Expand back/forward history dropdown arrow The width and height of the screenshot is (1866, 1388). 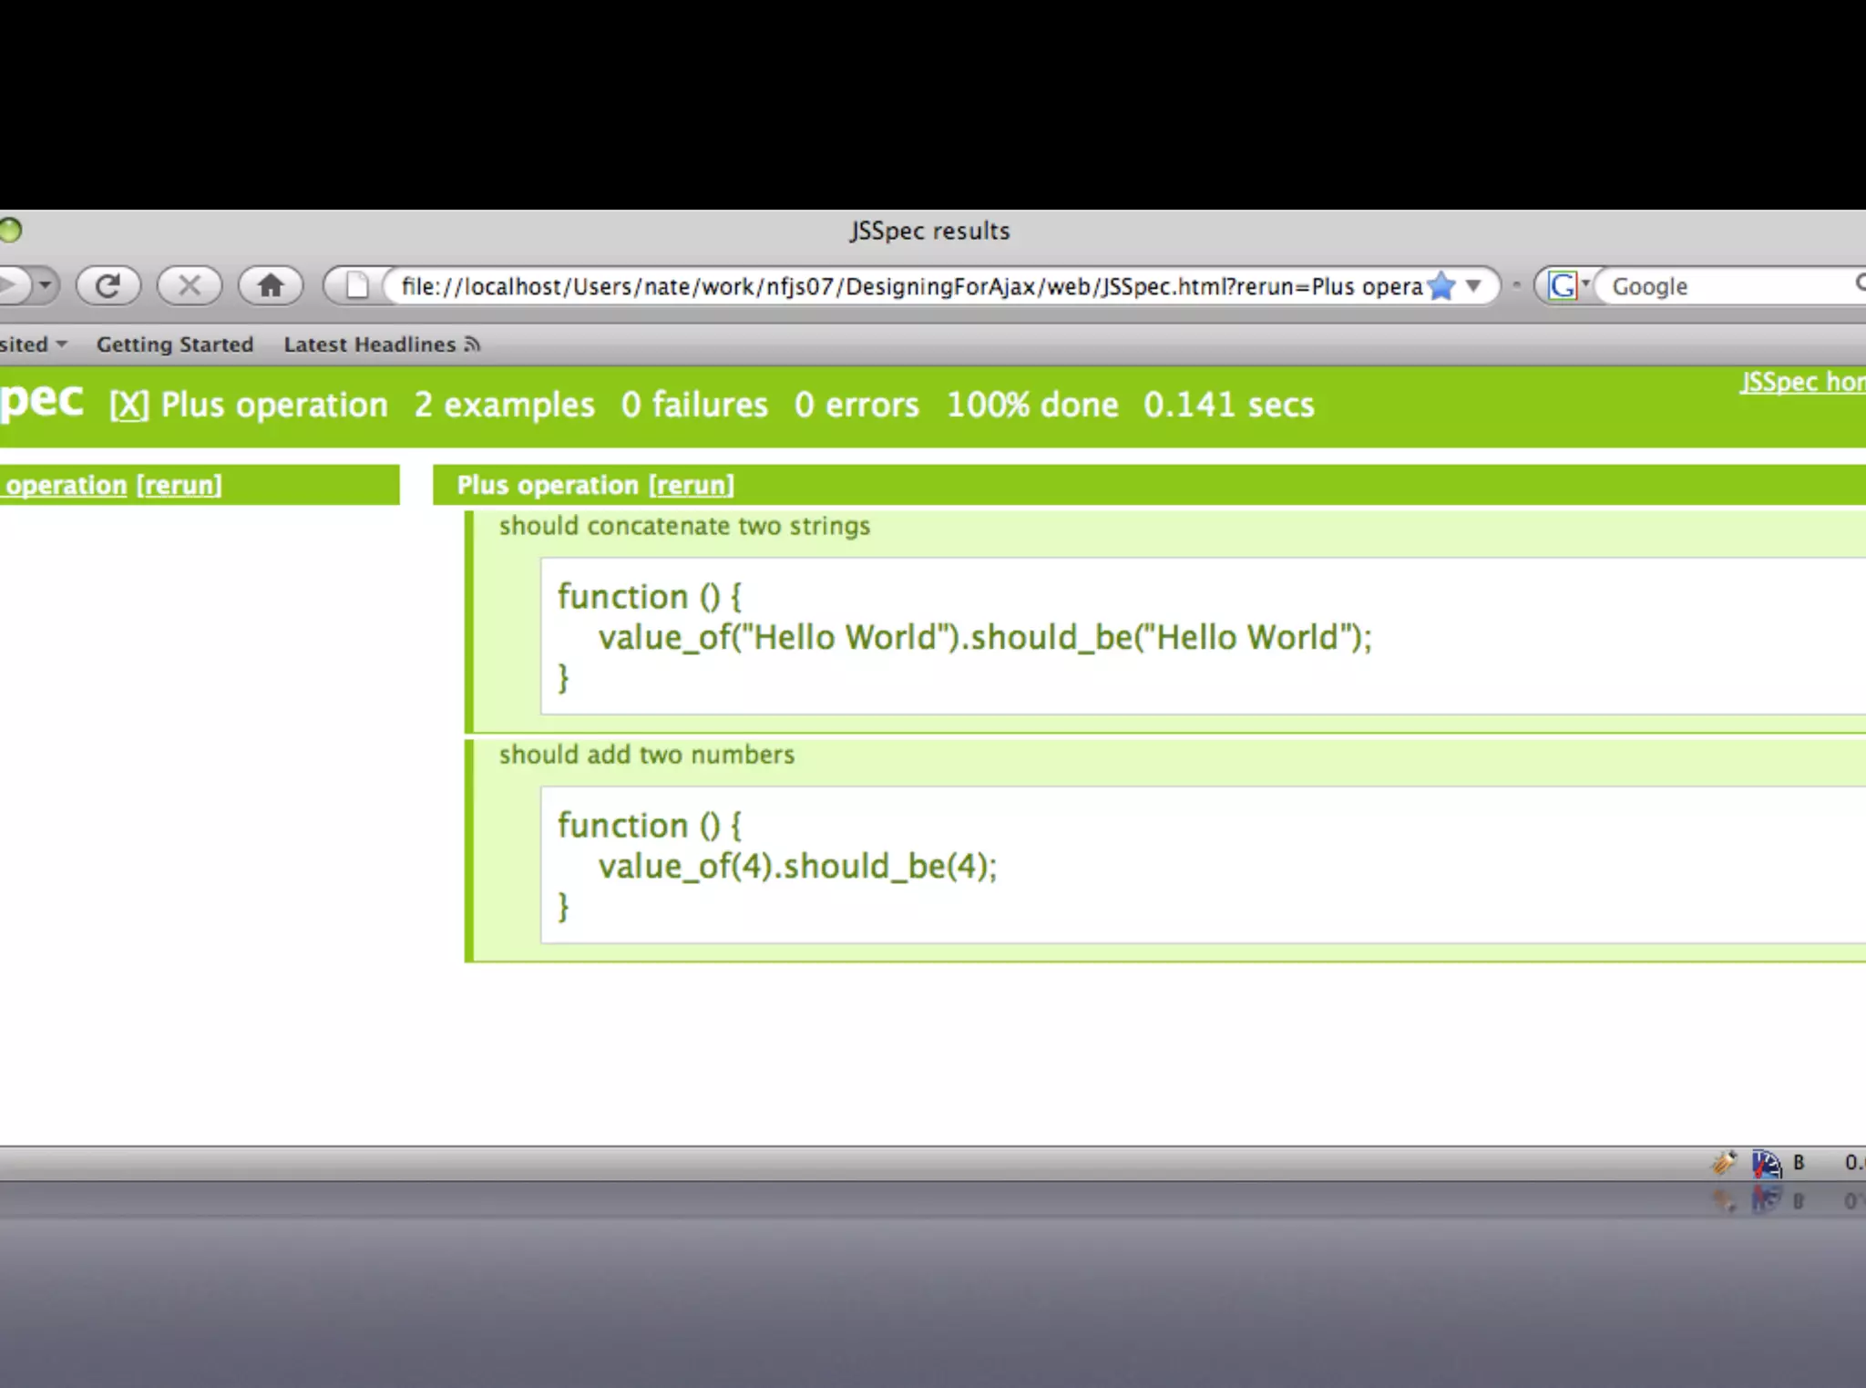(44, 286)
